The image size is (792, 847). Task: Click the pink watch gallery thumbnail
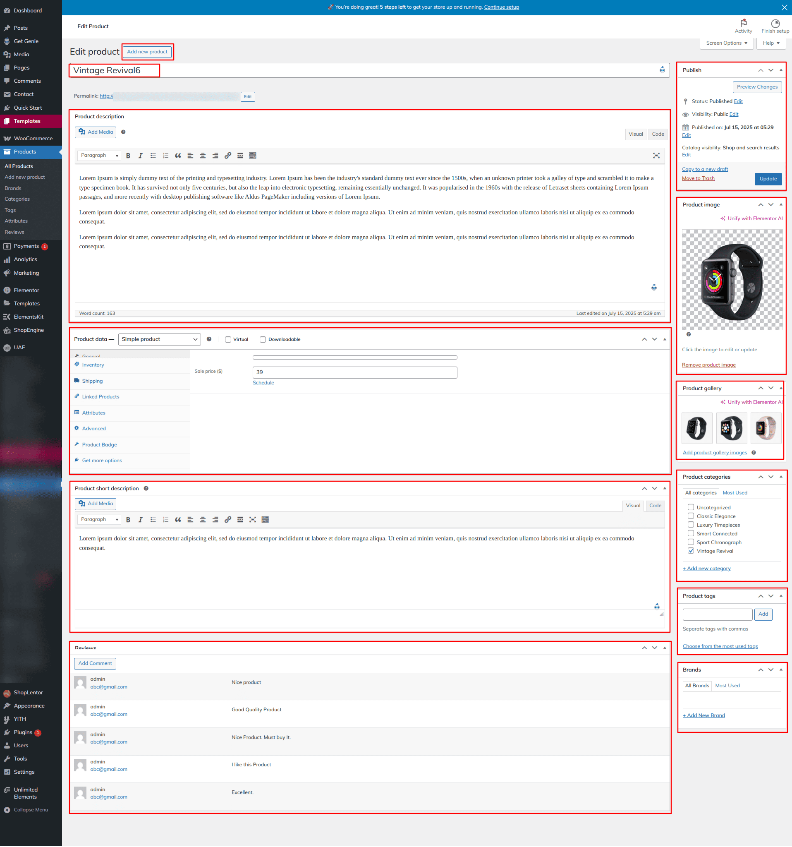coord(766,428)
